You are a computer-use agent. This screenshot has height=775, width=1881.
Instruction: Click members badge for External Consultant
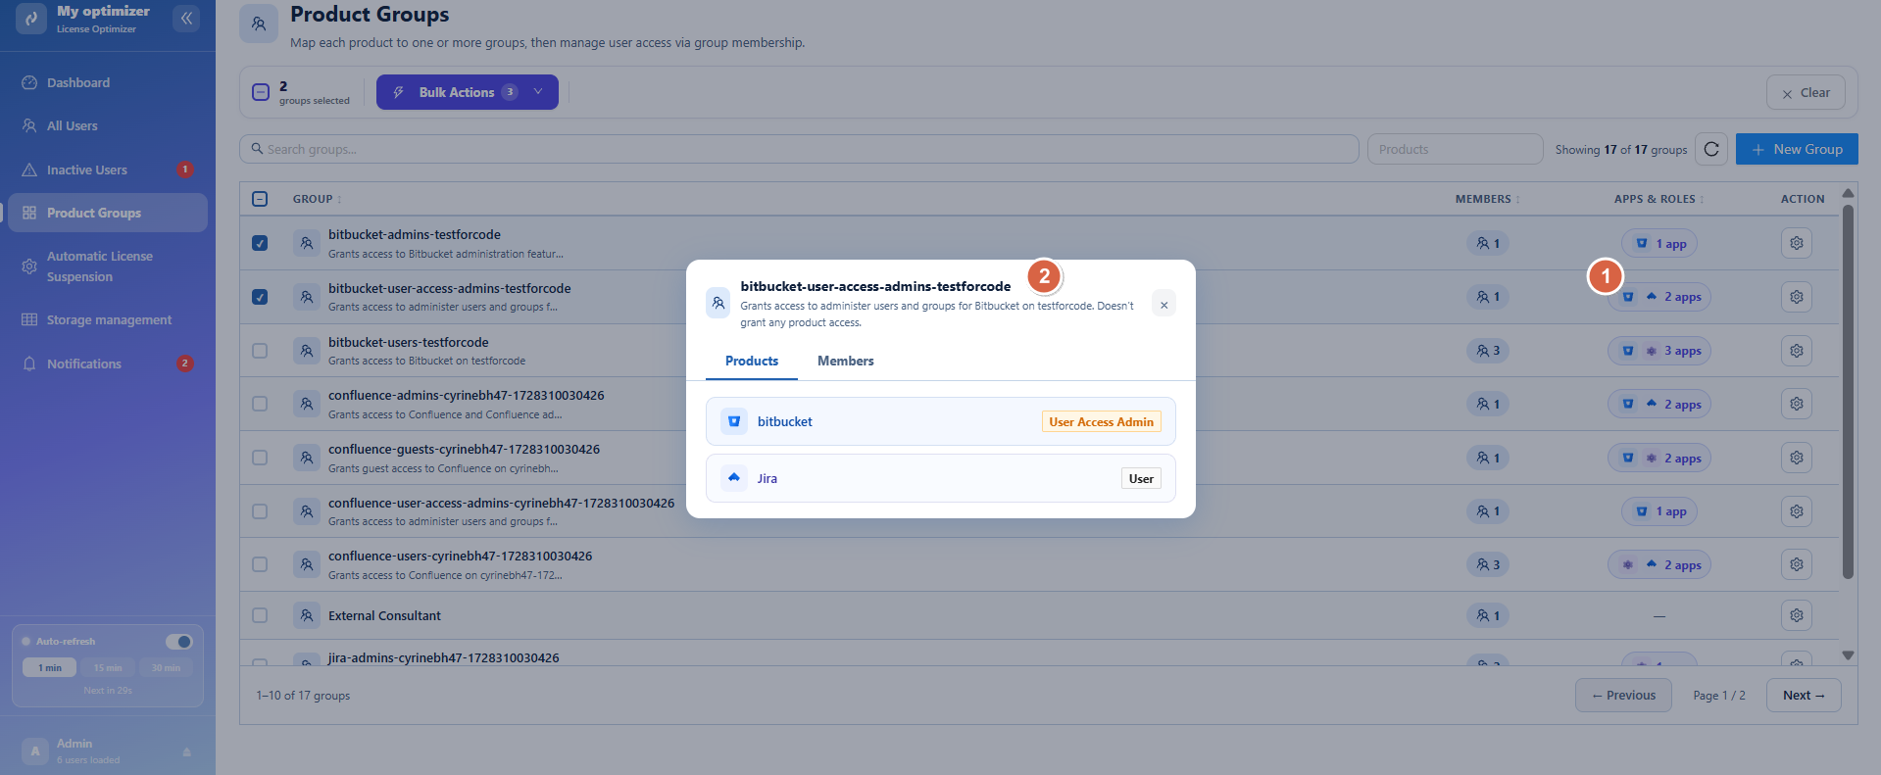1488,615
